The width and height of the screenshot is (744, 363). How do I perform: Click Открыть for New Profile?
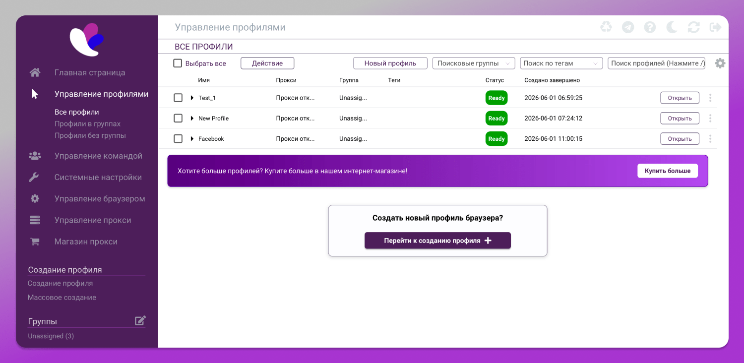(680, 118)
